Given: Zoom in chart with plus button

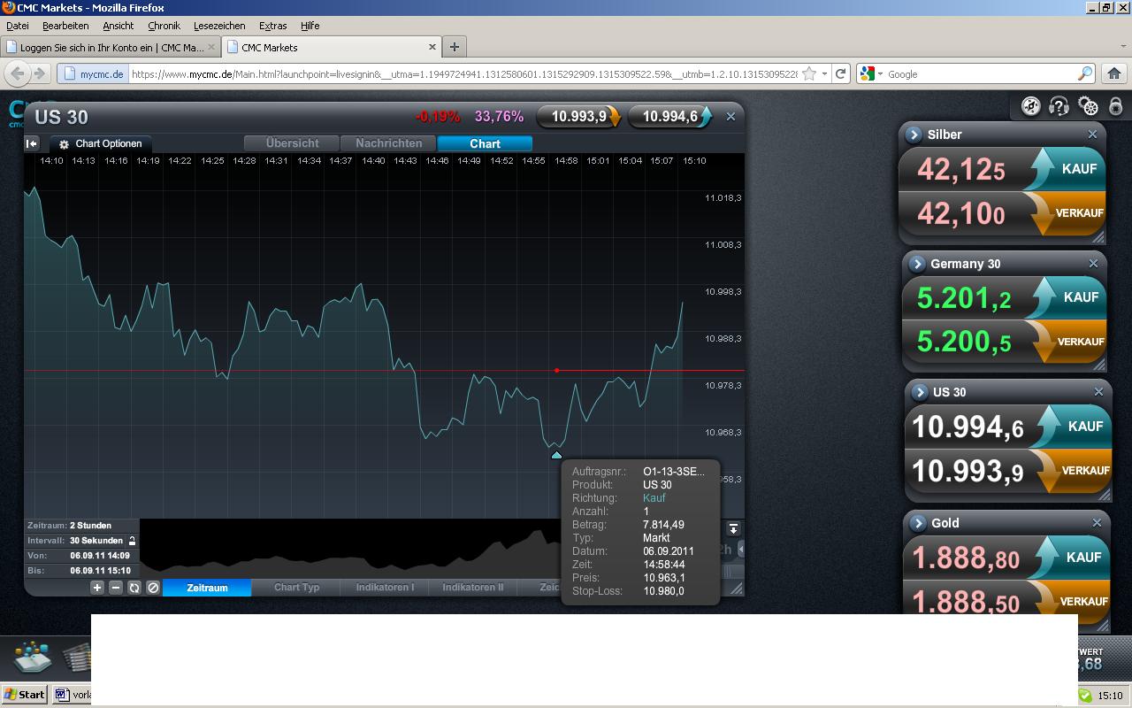Looking at the screenshot, I should point(97,587).
